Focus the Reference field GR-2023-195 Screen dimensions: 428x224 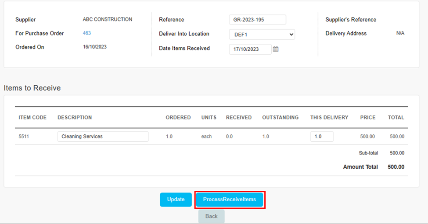pos(257,20)
